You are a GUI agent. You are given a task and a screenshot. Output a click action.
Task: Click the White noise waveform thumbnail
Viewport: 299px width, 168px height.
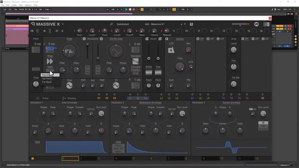pos(149,72)
